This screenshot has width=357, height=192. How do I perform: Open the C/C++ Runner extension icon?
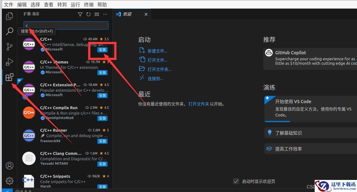pos(29,136)
